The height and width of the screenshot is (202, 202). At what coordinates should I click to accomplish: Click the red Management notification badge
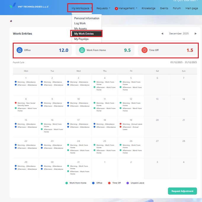[116, 9]
